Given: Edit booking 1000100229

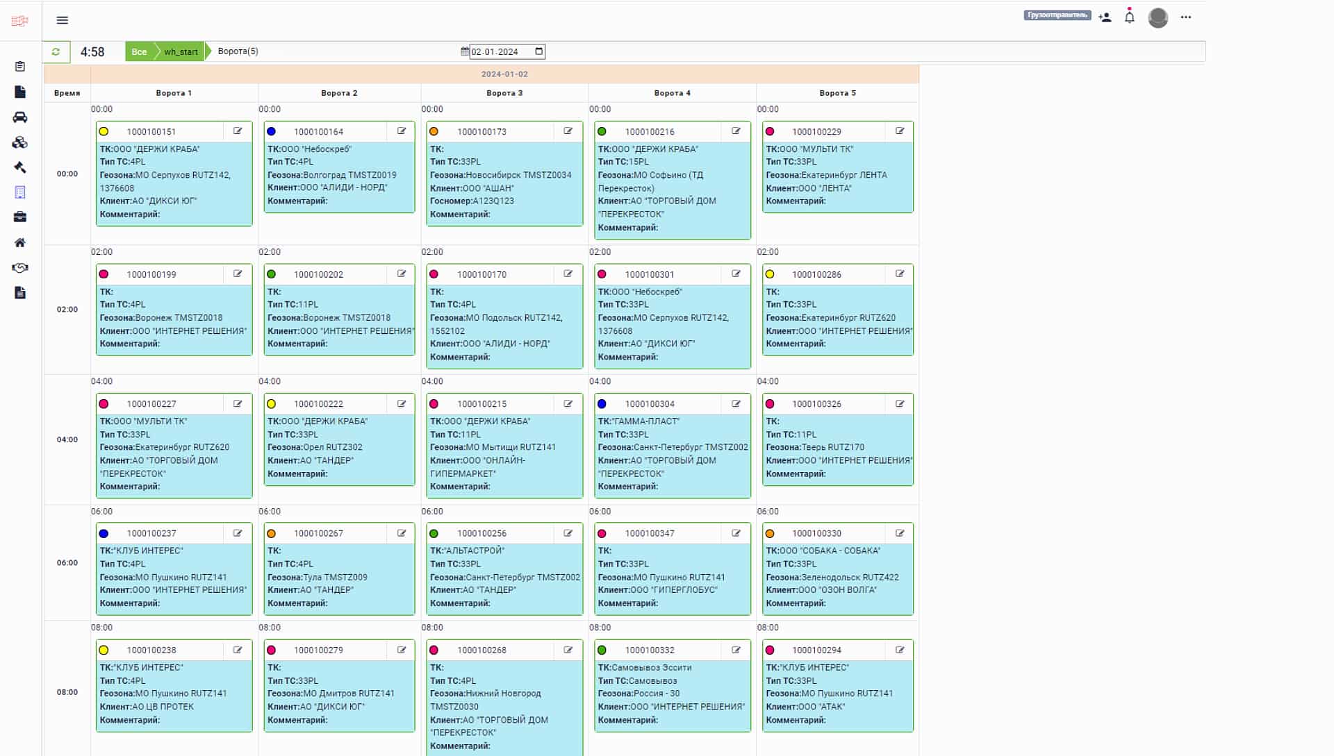Looking at the screenshot, I should click(x=900, y=131).
